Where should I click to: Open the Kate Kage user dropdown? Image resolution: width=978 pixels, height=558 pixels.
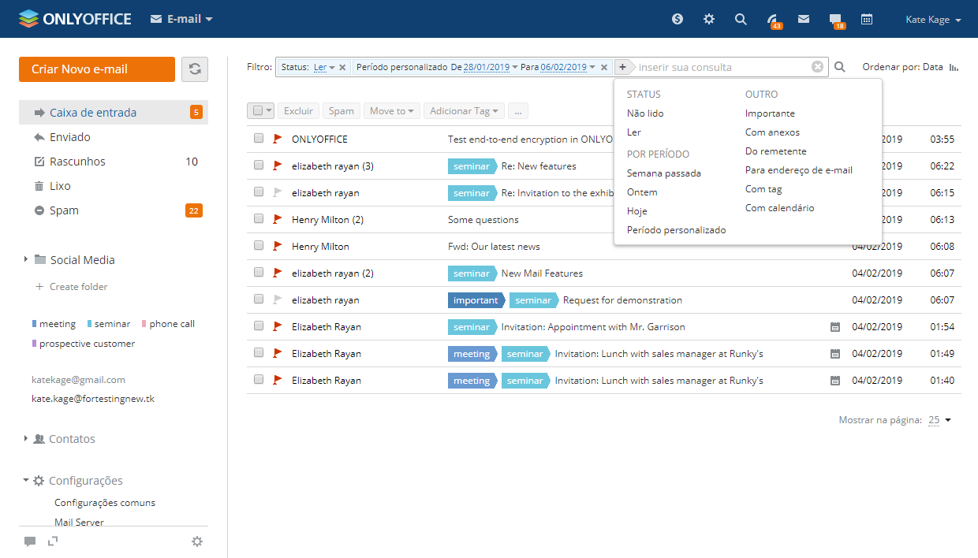pyautogui.click(x=933, y=20)
